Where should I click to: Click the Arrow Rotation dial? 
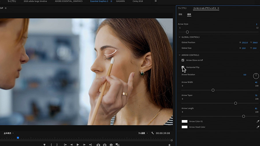pos(256,76)
